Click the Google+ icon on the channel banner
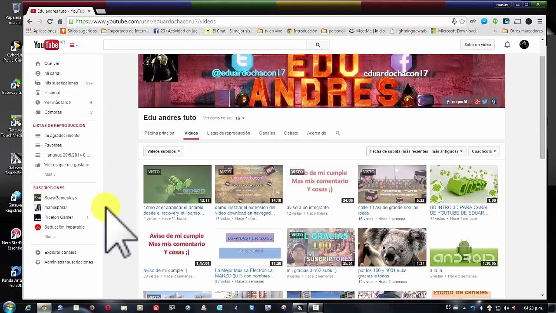The width and height of the screenshot is (556, 313). (x=477, y=102)
